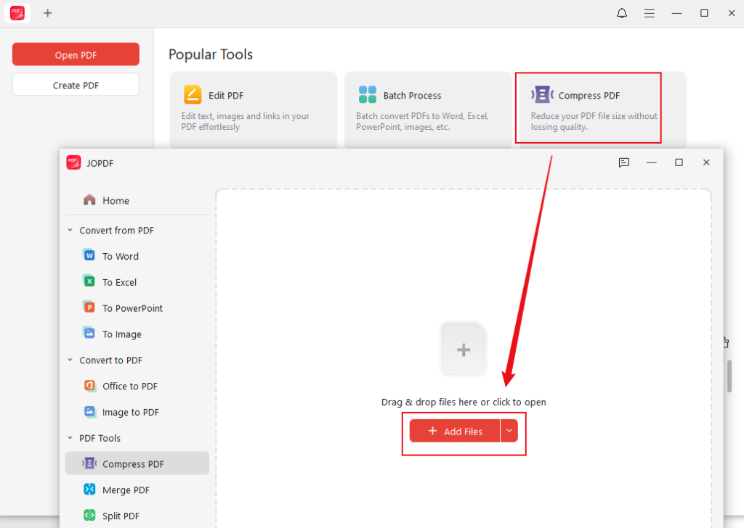
Task: Click the Open PDF button
Action: click(x=76, y=54)
